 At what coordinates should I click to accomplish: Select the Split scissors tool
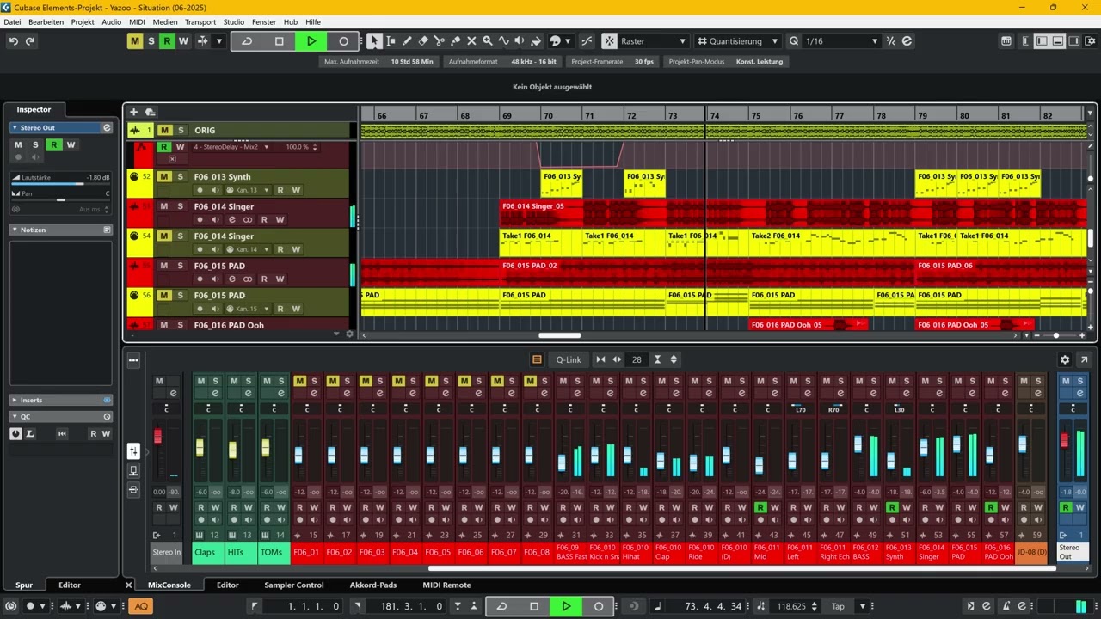[439, 41]
